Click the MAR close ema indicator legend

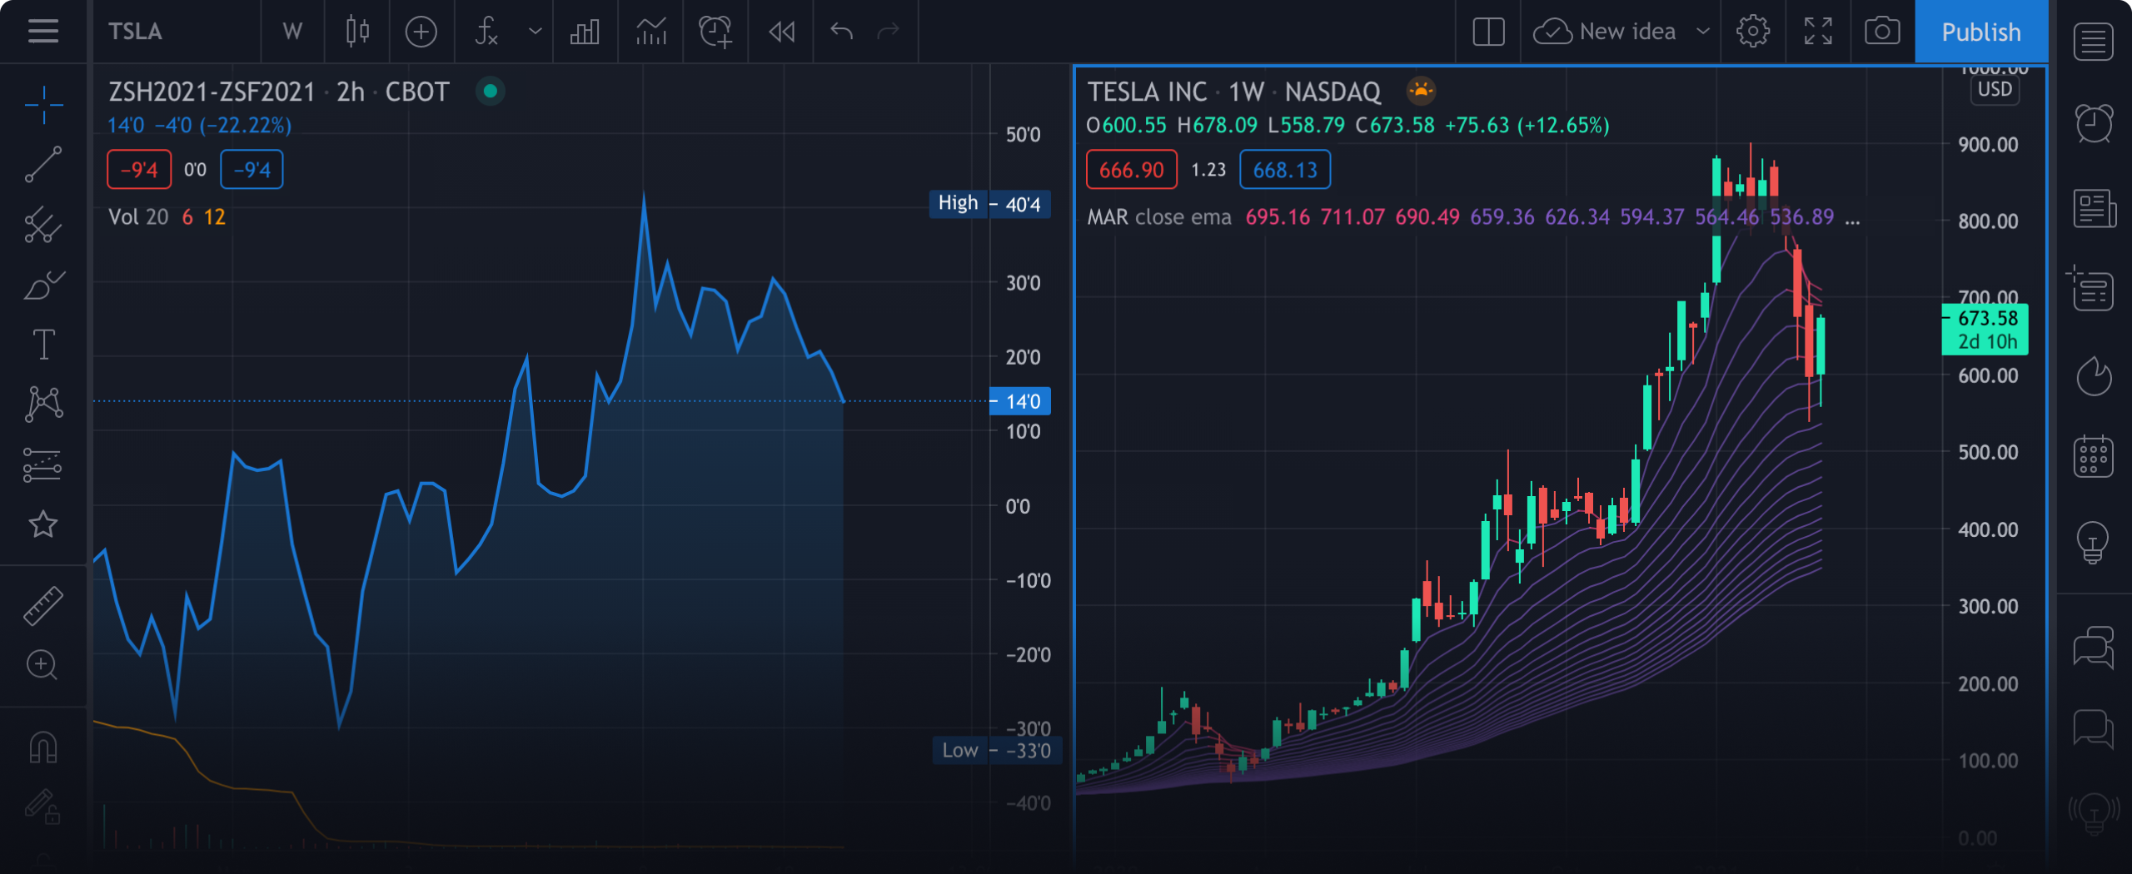1159,217
